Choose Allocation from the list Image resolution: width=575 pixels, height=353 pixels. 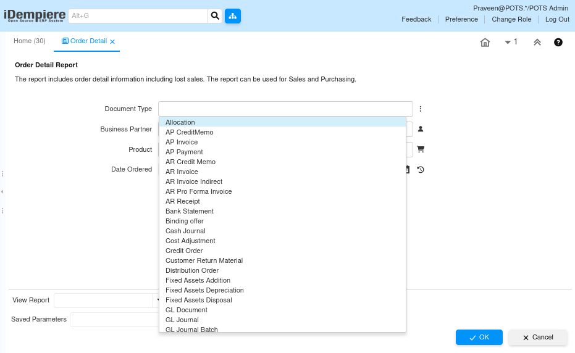(x=282, y=122)
